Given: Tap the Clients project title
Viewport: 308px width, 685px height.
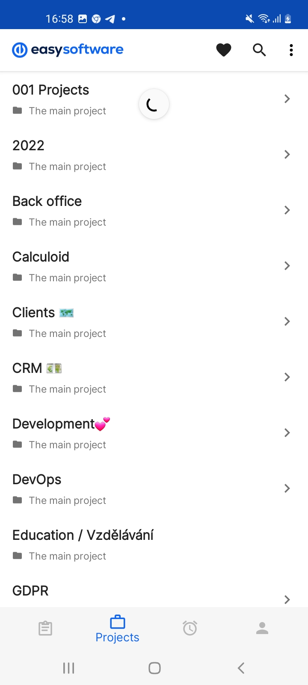Looking at the screenshot, I should (34, 313).
